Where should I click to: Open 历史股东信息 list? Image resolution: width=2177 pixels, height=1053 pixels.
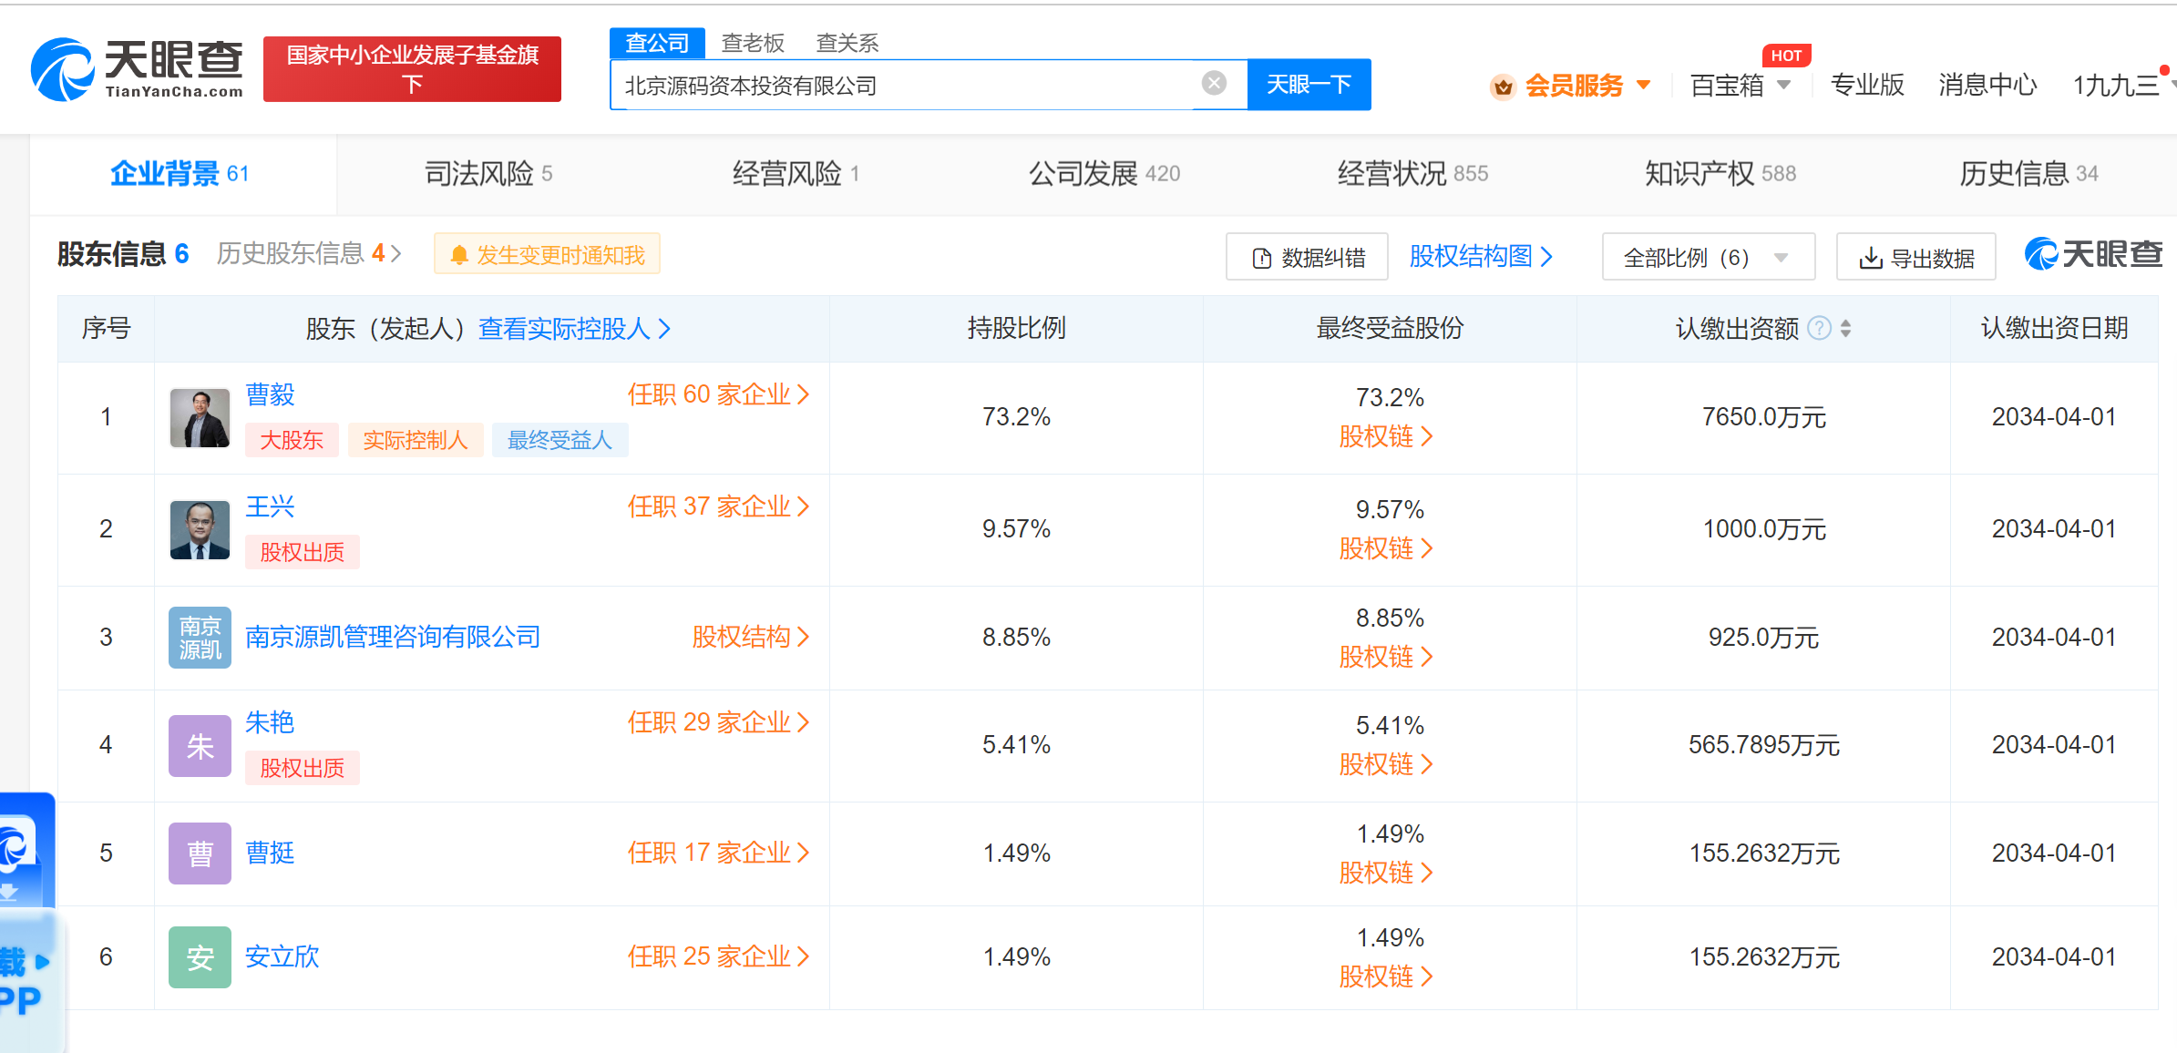tap(309, 253)
